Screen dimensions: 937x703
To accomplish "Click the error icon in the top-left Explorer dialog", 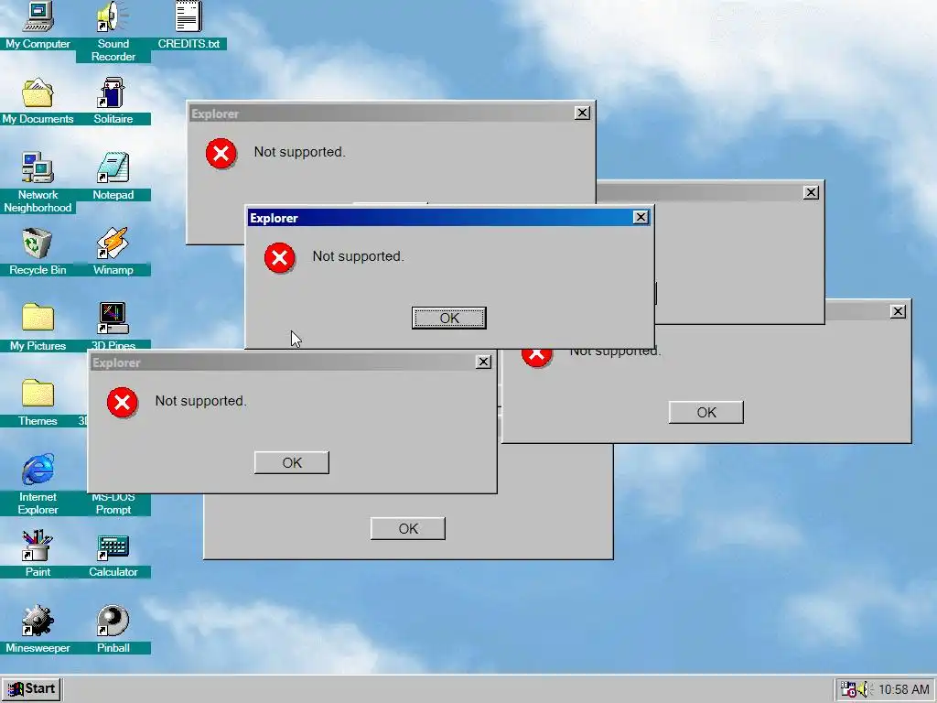I will tap(221, 154).
